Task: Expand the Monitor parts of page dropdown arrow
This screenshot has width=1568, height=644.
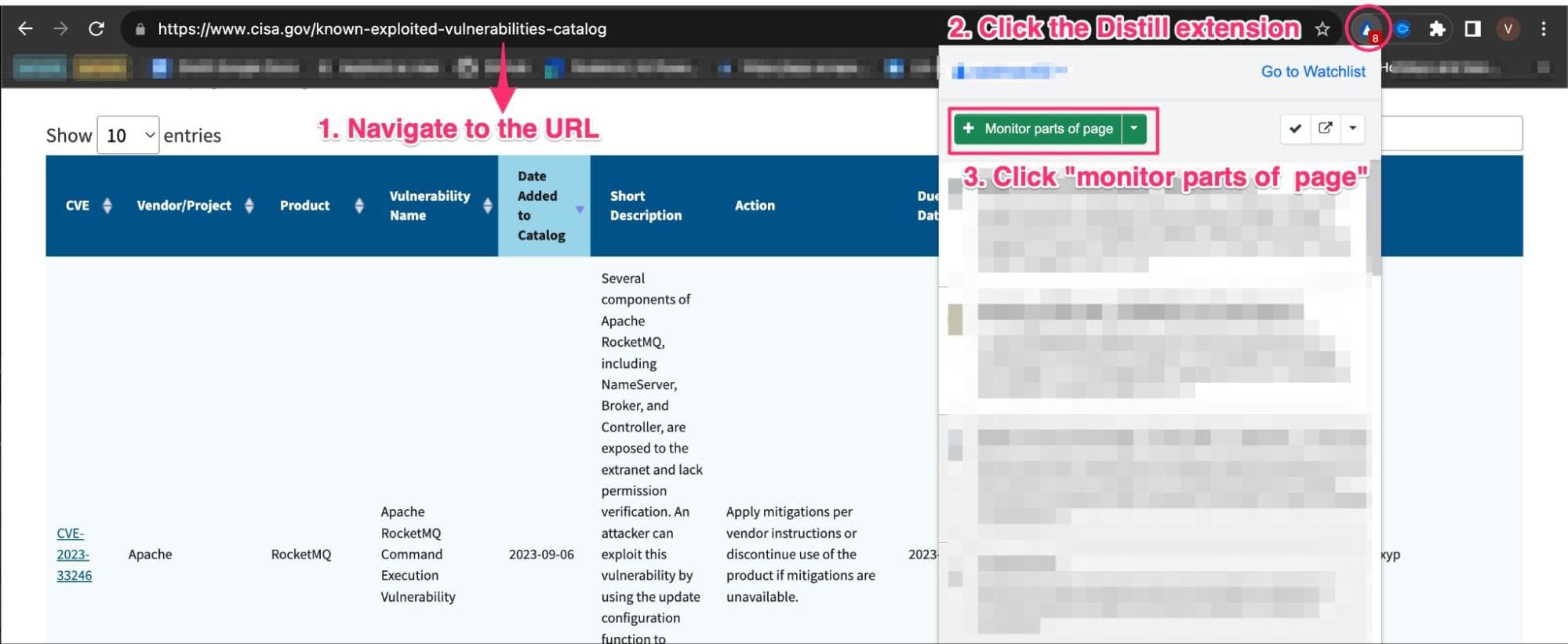Action: click(1134, 129)
